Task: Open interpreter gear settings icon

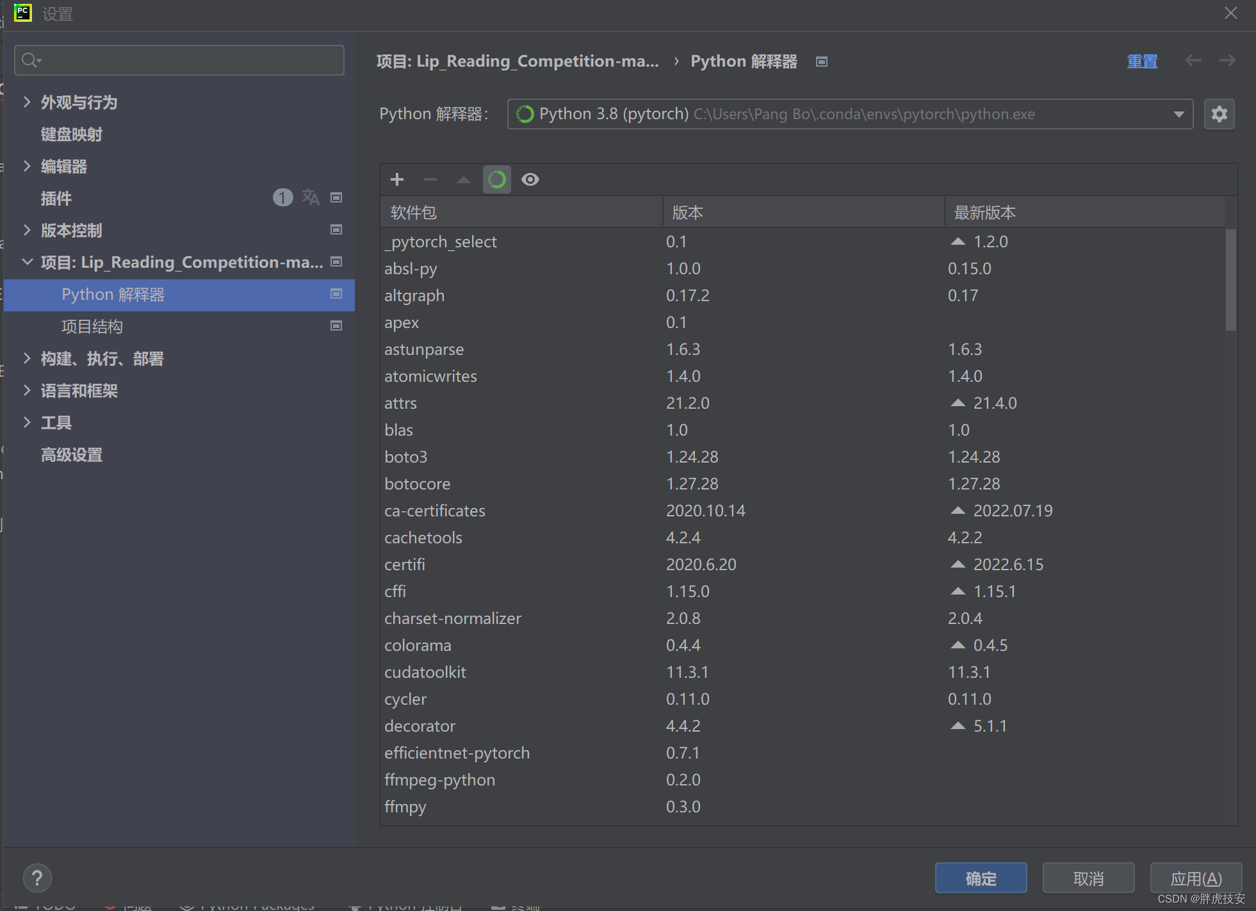Action: pos(1219,114)
